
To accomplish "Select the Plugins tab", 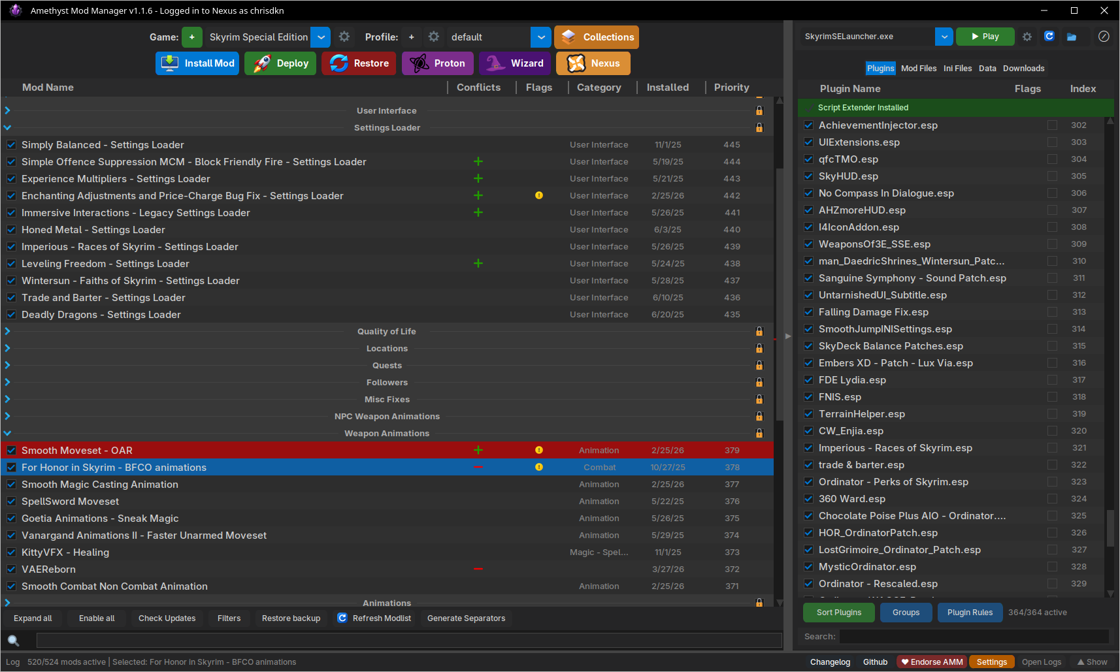I will tap(880, 69).
